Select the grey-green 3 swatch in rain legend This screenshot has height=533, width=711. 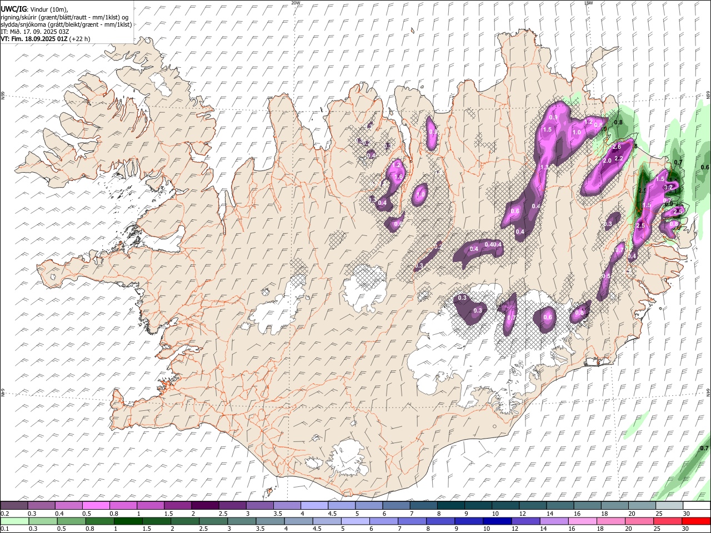click(242, 521)
